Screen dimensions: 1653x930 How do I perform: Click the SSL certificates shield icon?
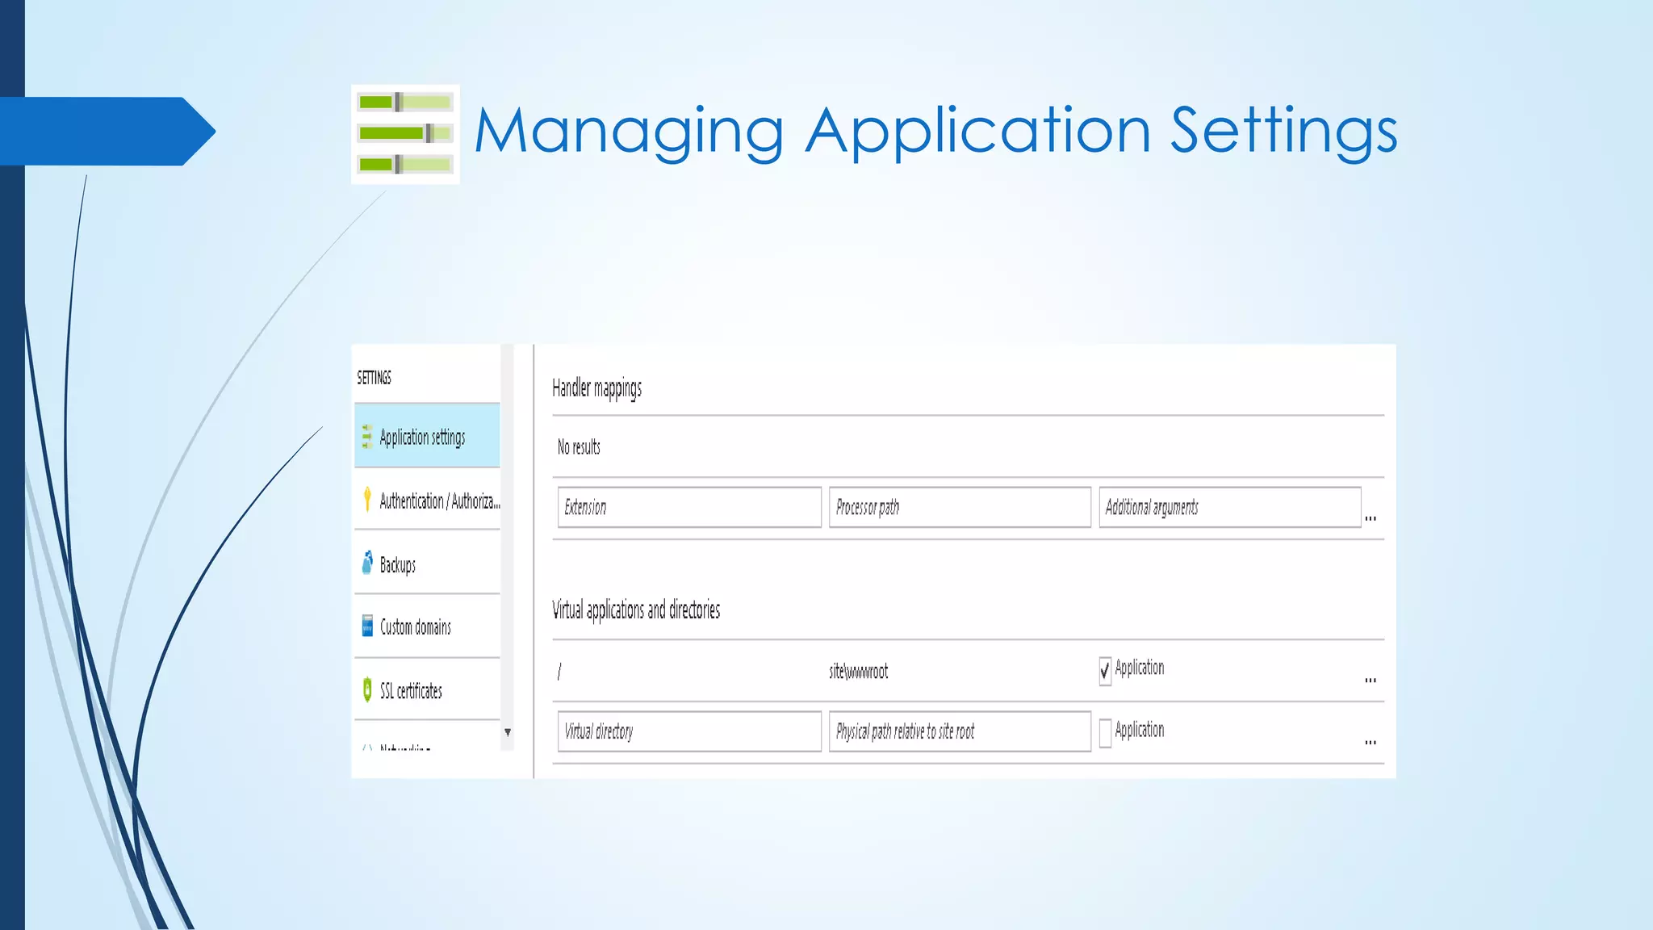tap(367, 689)
